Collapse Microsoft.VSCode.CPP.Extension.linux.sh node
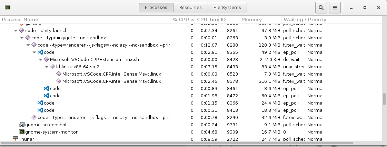Image resolution: width=387 pixels, height=147 pixels. click(40, 60)
